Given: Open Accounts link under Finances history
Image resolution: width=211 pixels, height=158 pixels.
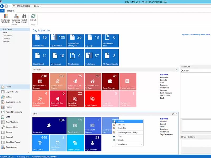Looking at the screenshot, I should [x=164, y=77].
